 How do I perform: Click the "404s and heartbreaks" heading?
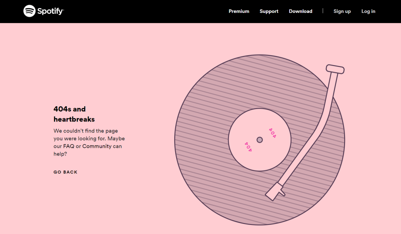click(x=74, y=114)
